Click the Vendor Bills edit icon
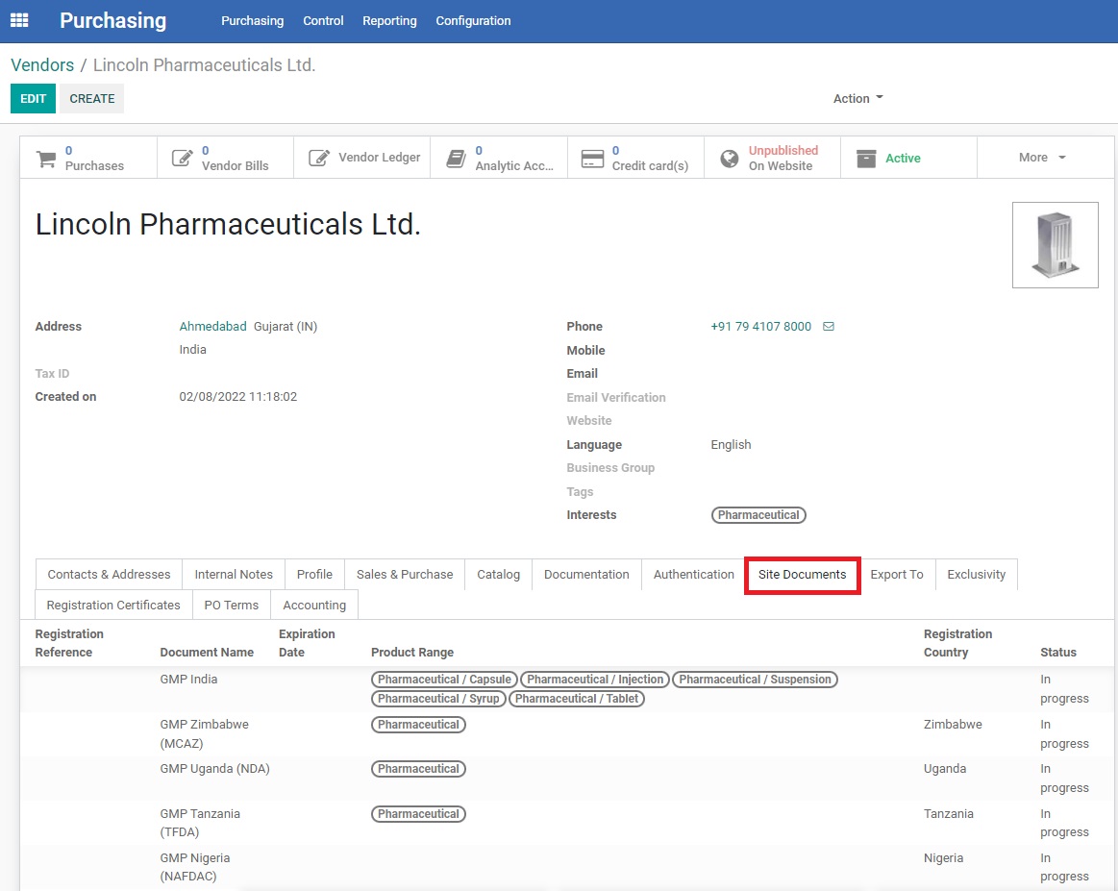The height and width of the screenshot is (891, 1118). click(183, 158)
